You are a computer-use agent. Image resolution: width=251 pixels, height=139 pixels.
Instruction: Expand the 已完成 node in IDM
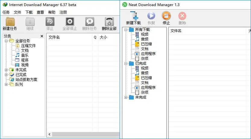tap(6, 75)
